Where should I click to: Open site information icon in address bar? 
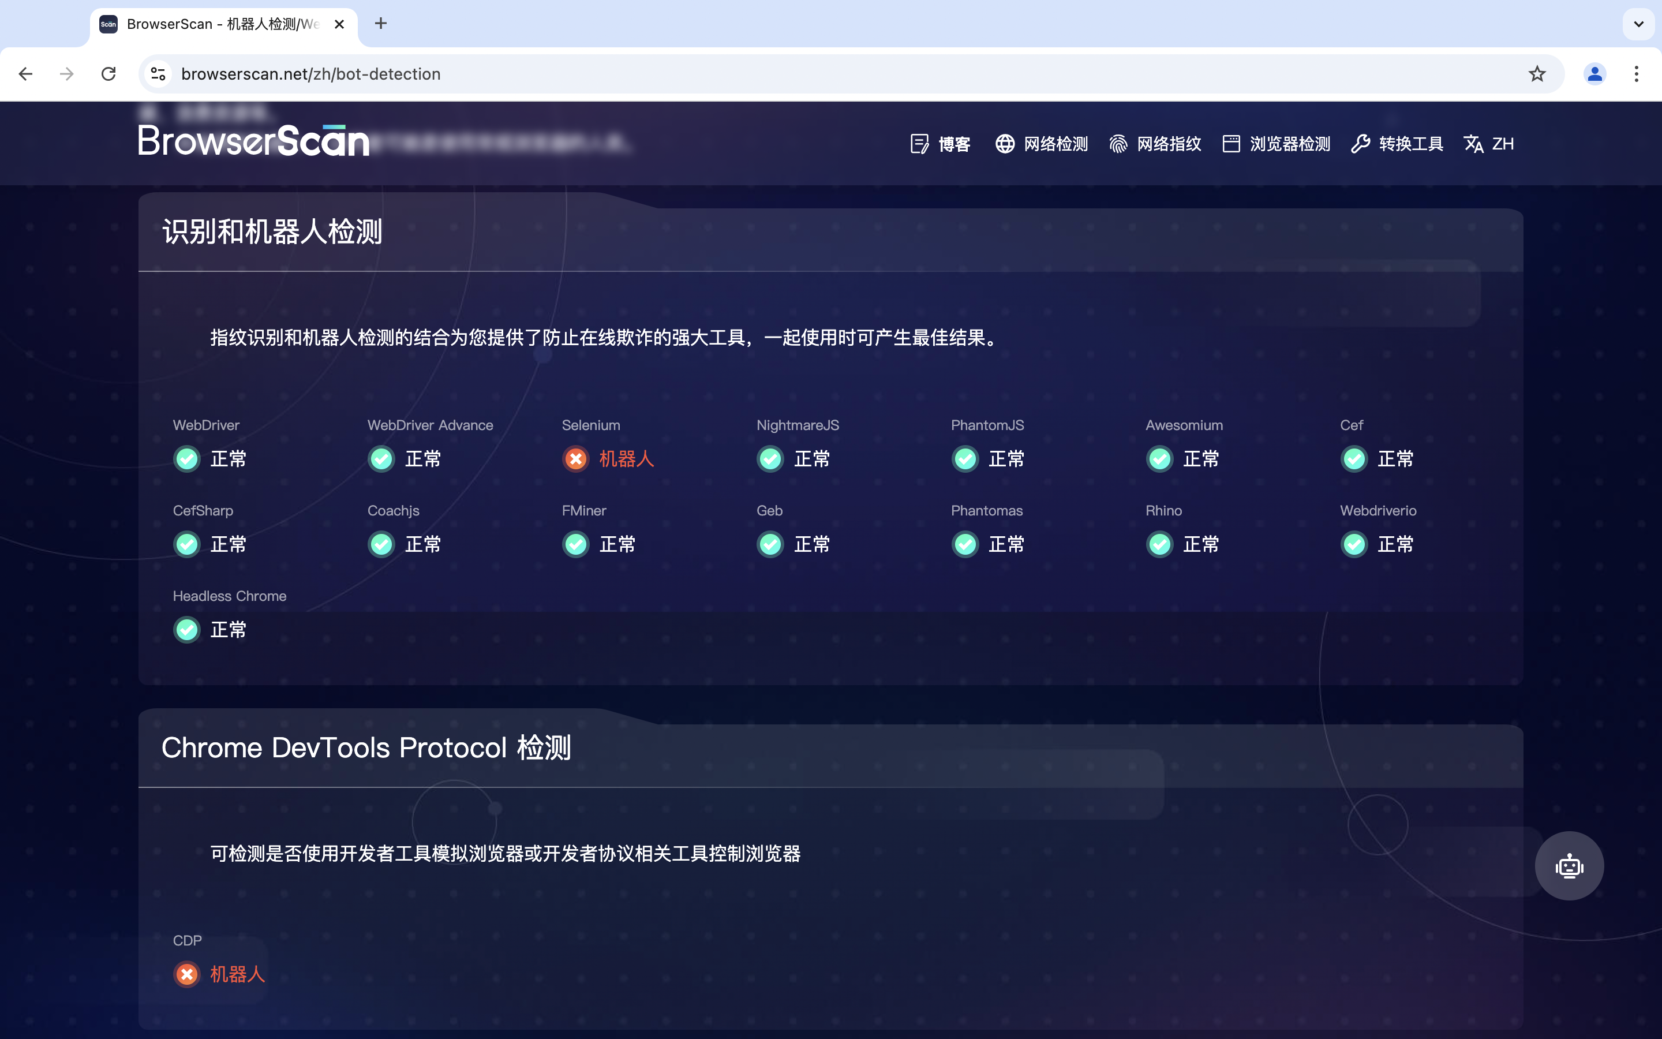pyautogui.click(x=159, y=73)
